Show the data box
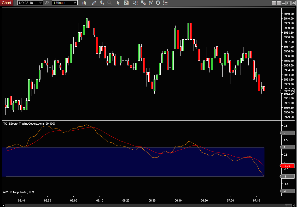The width and height of the screenshot is (297, 207). (126, 3)
